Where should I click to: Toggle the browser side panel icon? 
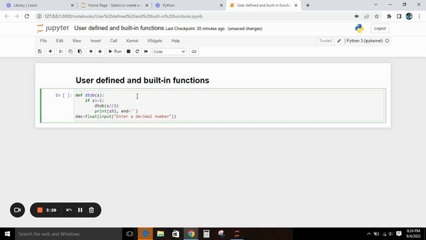[x=399, y=16]
